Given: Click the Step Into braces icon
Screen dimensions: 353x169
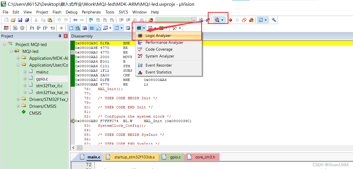Looking at the screenshot, I should click(32, 28).
